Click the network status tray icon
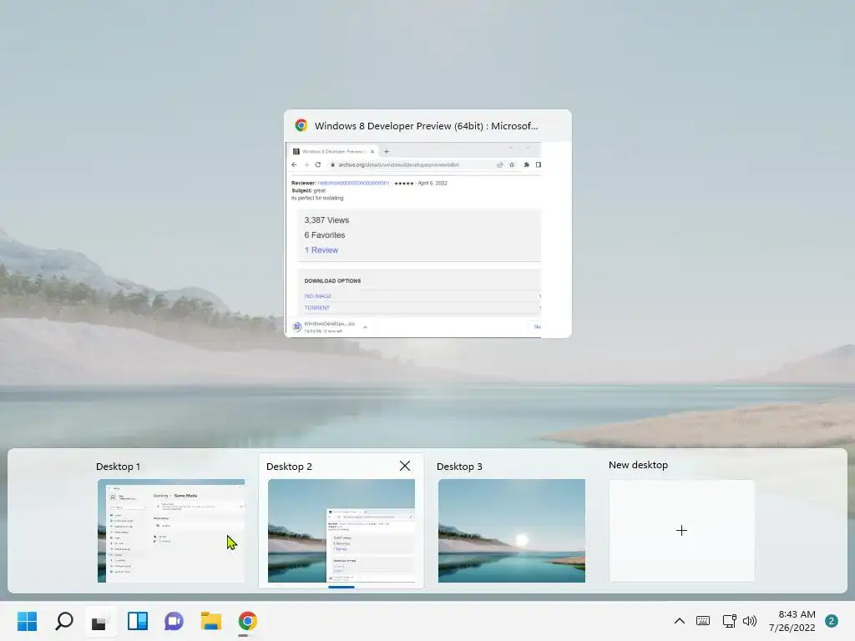855x641 pixels. 729,621
